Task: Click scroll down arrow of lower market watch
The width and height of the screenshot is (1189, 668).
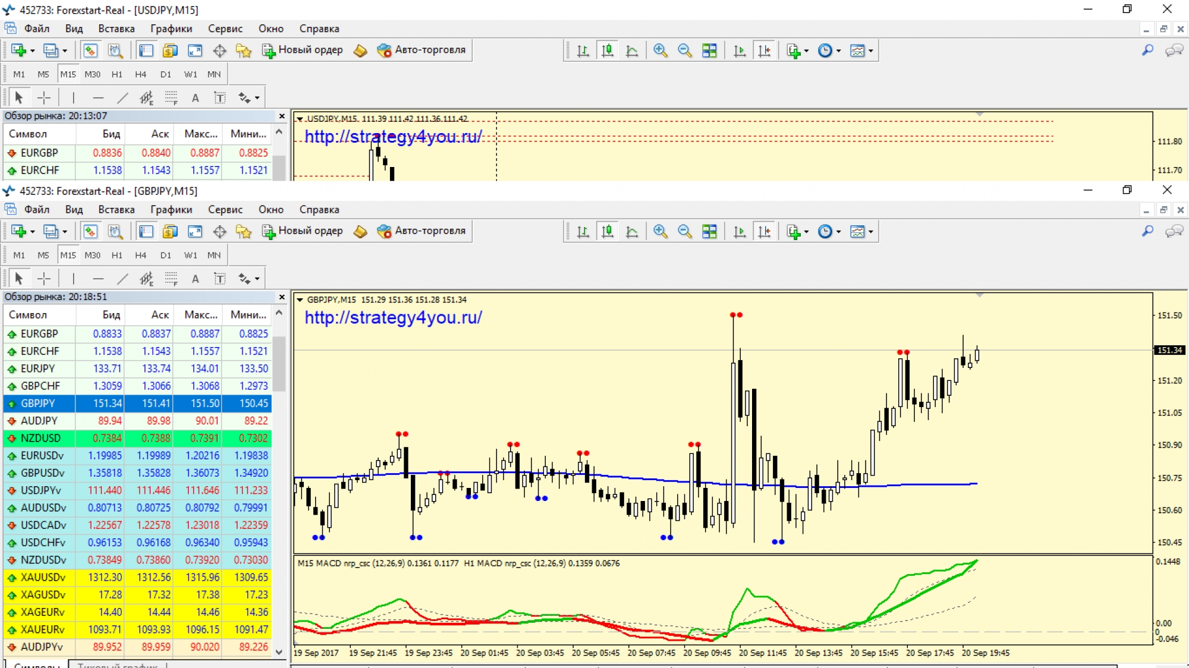Action: (x=279, y=651)
